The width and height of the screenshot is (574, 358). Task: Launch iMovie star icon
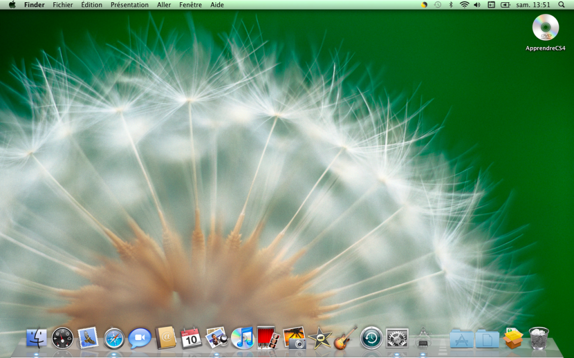point(320,338)
